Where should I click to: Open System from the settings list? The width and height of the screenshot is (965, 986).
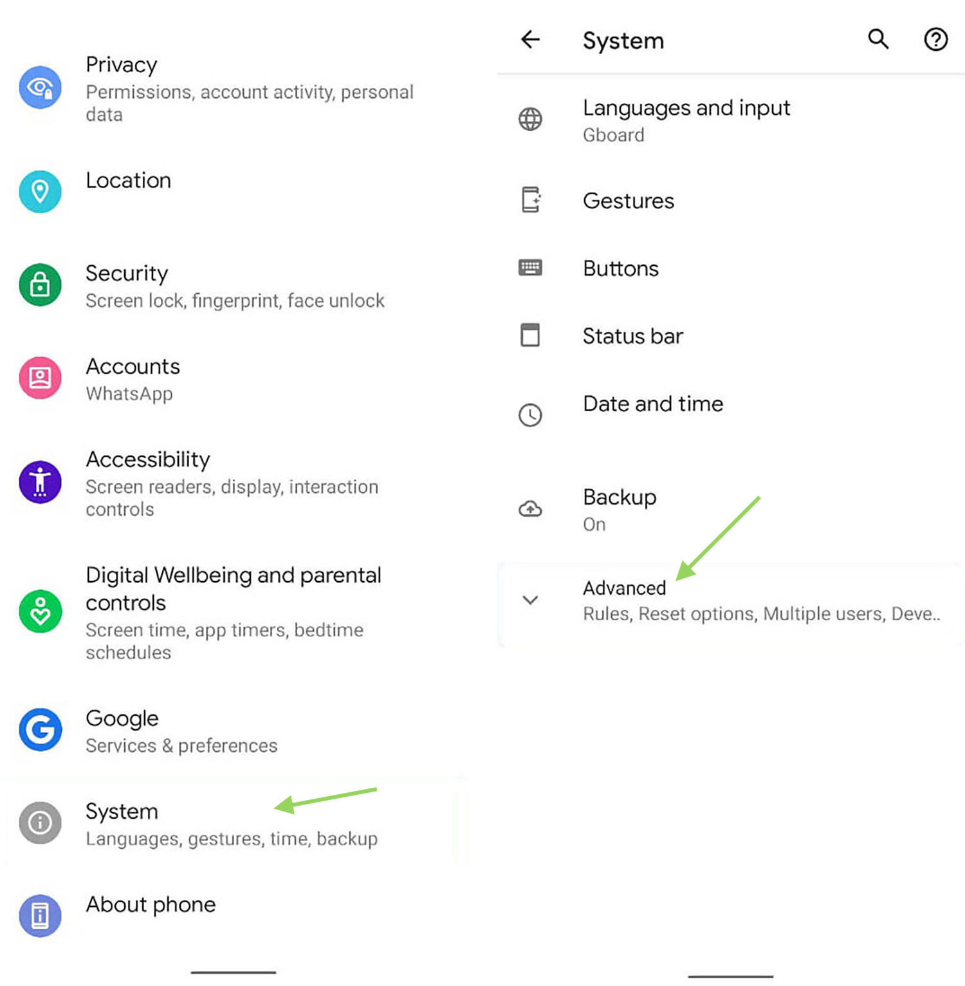coord(233,823)
